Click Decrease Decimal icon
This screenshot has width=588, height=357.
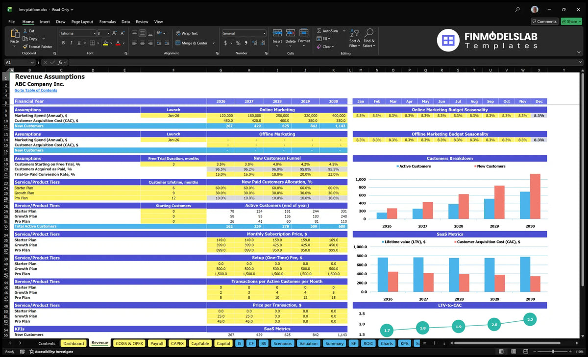262,43
